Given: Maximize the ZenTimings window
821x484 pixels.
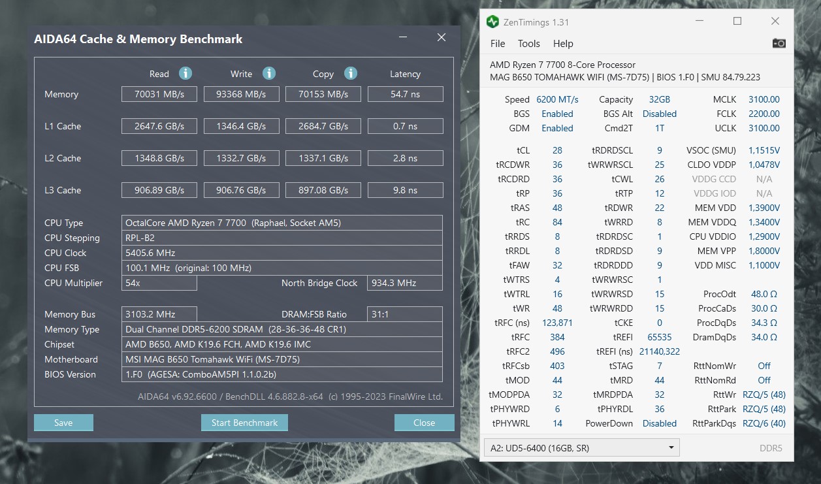Looking at the screenshot, I should pyautogui.click(x=737, y=21).
